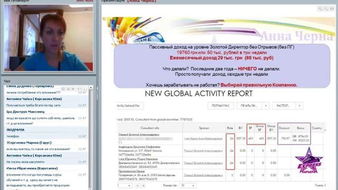Click the NEW GLOBAL ACTIVITY REPORT heading

pyautogui.click(x=199, y=94)
